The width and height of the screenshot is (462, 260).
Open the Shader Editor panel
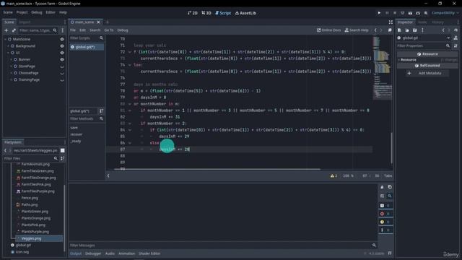[x=149, y=253]
